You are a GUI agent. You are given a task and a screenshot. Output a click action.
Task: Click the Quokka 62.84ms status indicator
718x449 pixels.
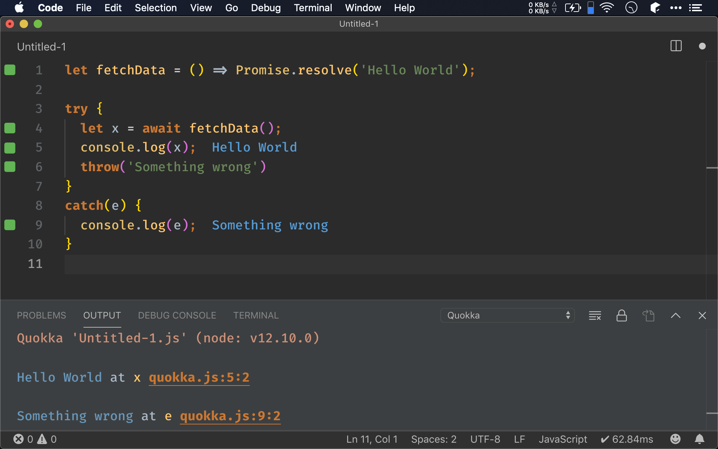pyautogui.click(x=626, y=439)
